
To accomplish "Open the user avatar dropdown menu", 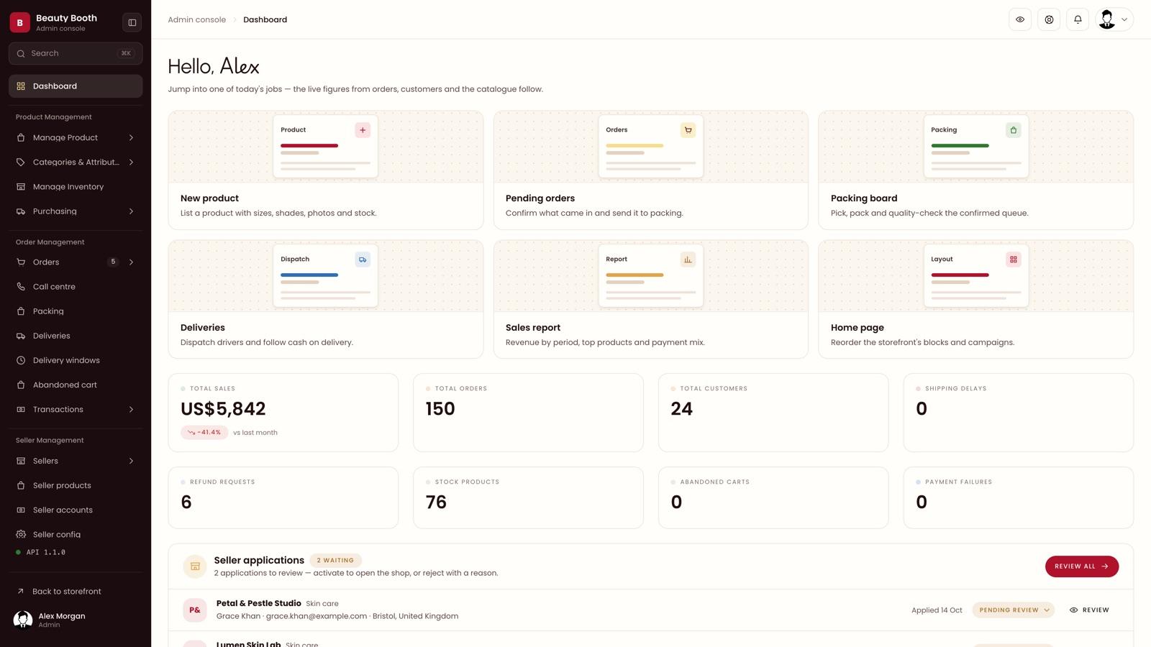I will click(x=1114, y=19).
